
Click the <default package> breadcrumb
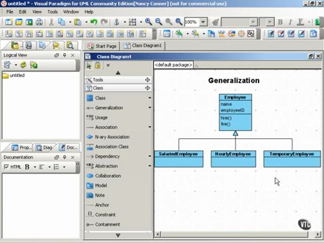tap(173, 65)
